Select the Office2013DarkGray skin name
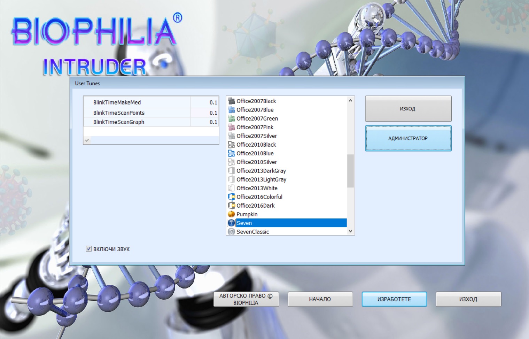 261,171
